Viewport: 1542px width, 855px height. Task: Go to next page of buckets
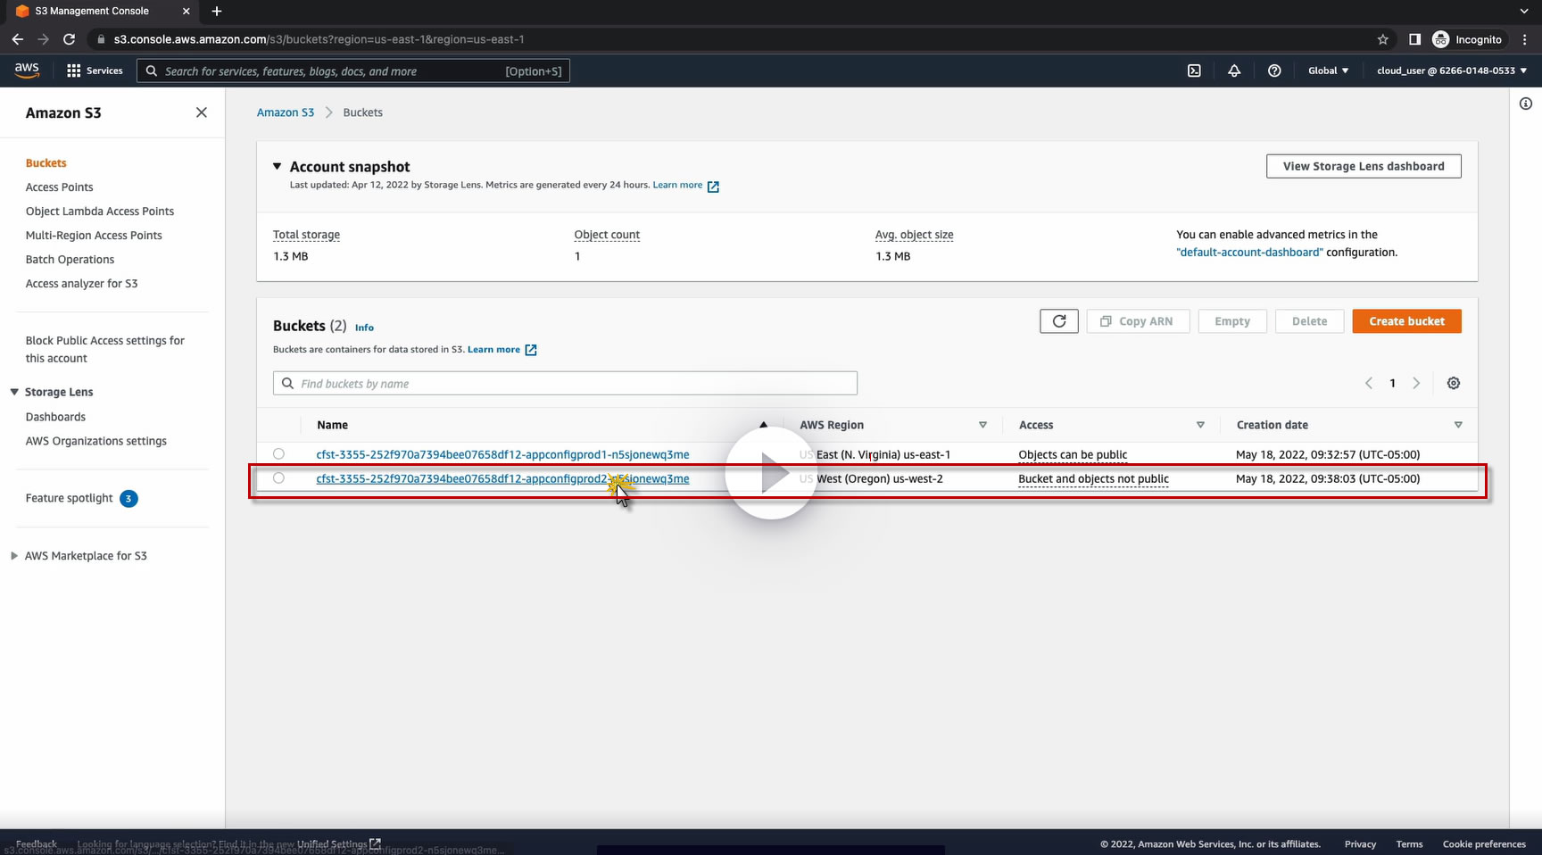point(1416,383)
